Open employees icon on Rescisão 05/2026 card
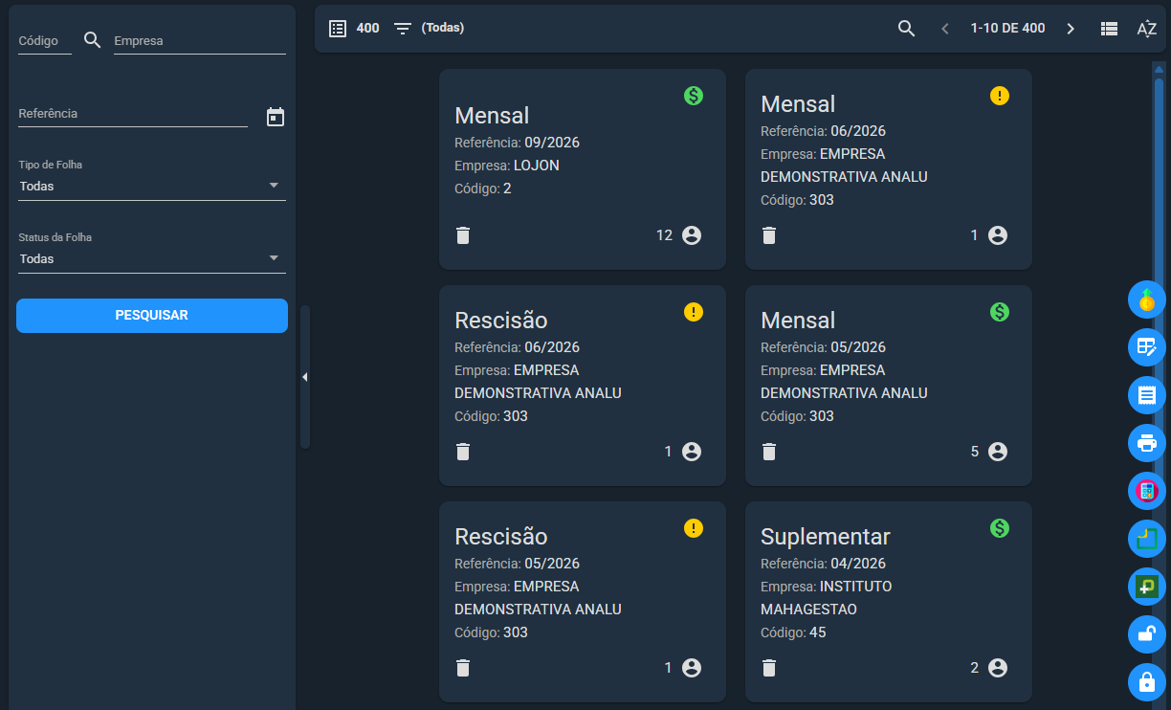The image size is (1171, 710). click(692, 668)
